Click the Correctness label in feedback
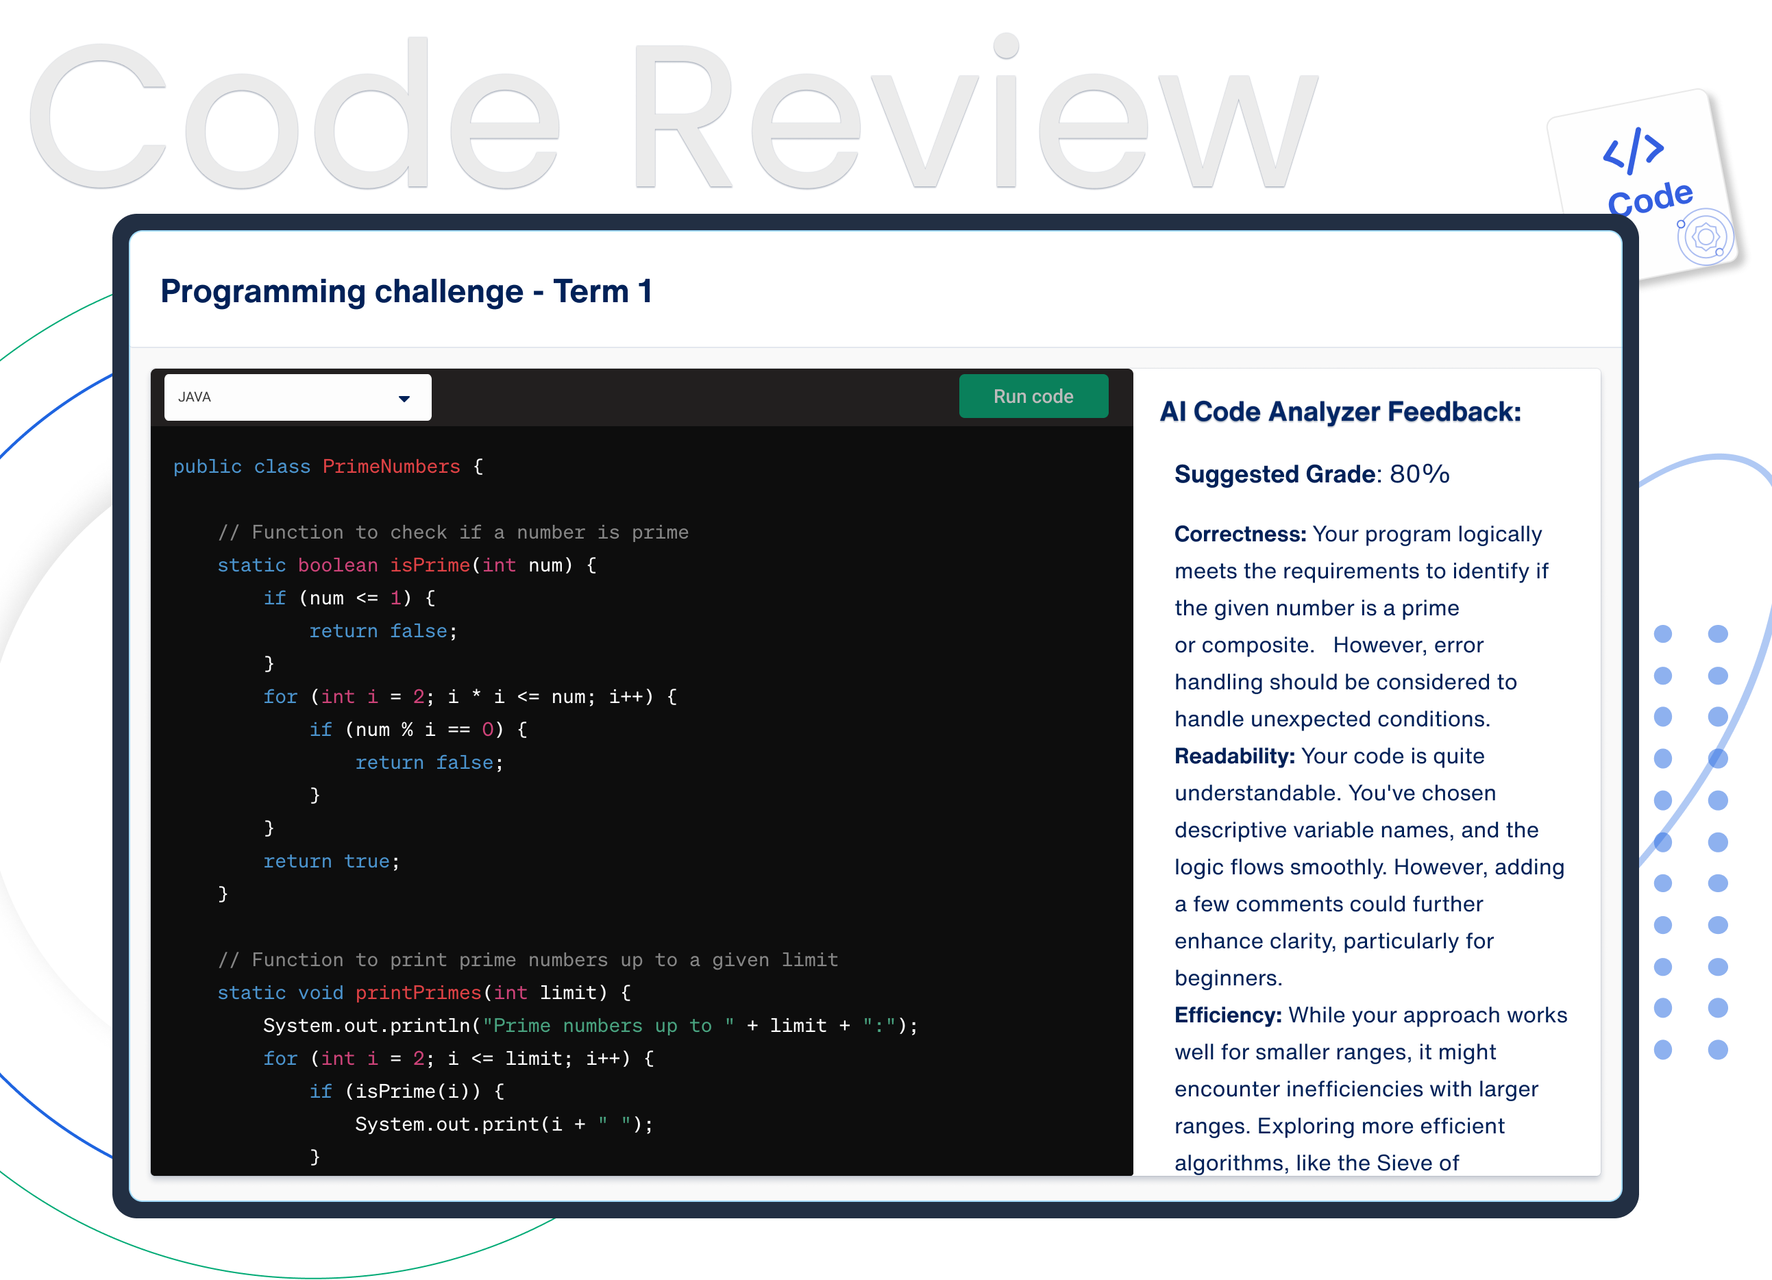The width and height of the screenshot is (1772, 1280). click(x=1240, y=534)
